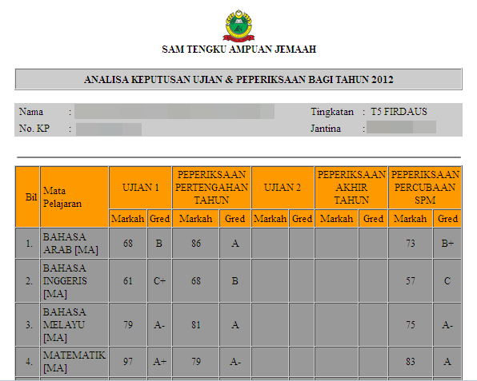The width and height of the screenshot is (477, 381).
Task: Select the T5 FIRDAUS class value
Action: point(399,112)
